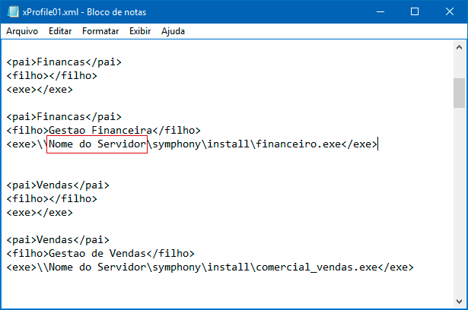Image resolution: width=468 pixels, height=310 pixels.
Task: Place the cursor on comercial_vendas.exe
Action: [315, 267]
